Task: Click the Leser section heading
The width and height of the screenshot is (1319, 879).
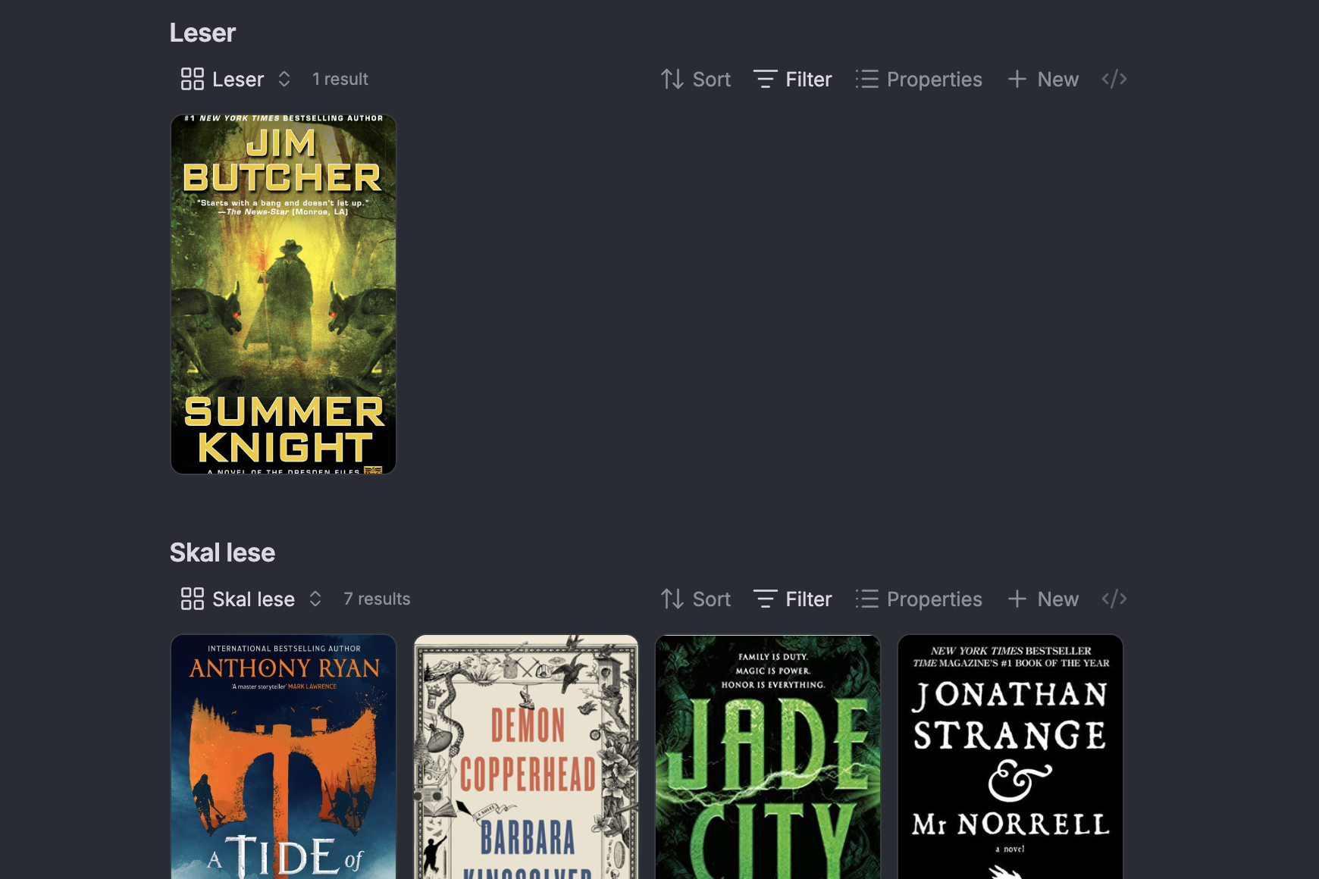Action: pyautogui.click(x=202, y=33)
